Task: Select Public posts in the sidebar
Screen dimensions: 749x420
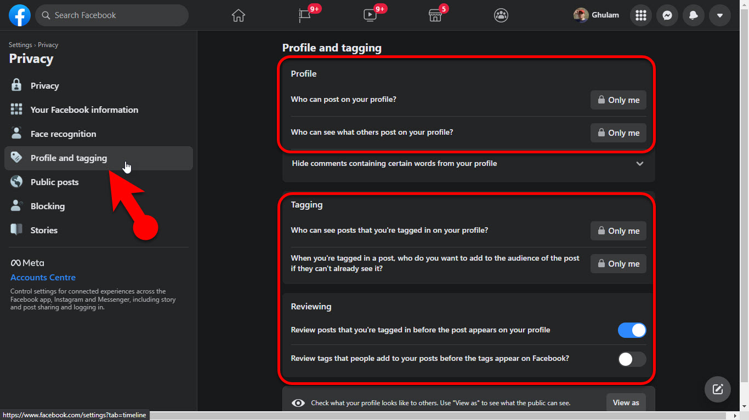Action: pos(54,182)
